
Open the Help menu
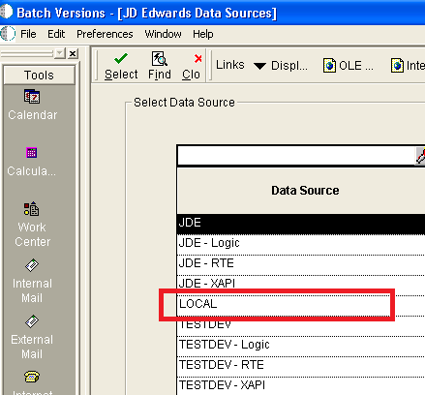pos(203,34)
